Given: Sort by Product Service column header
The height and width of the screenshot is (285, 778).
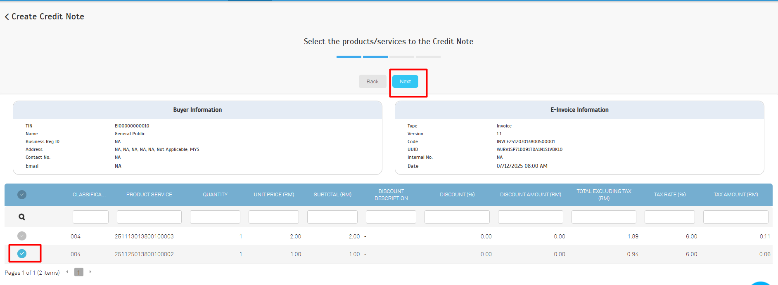Looking at the screenshot, I should [x=149, y=195].
